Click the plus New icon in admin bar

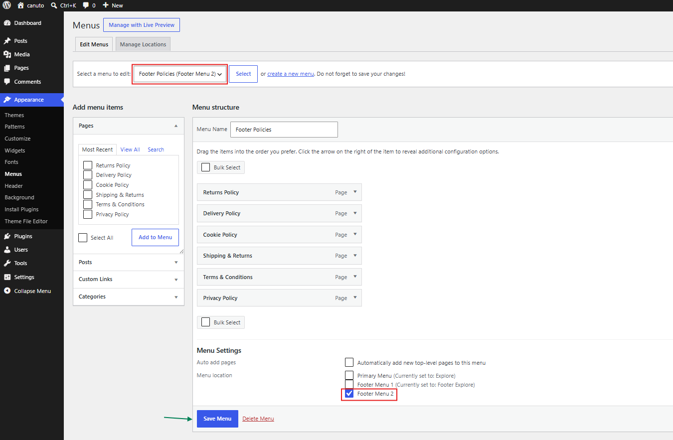pos(106,5)
